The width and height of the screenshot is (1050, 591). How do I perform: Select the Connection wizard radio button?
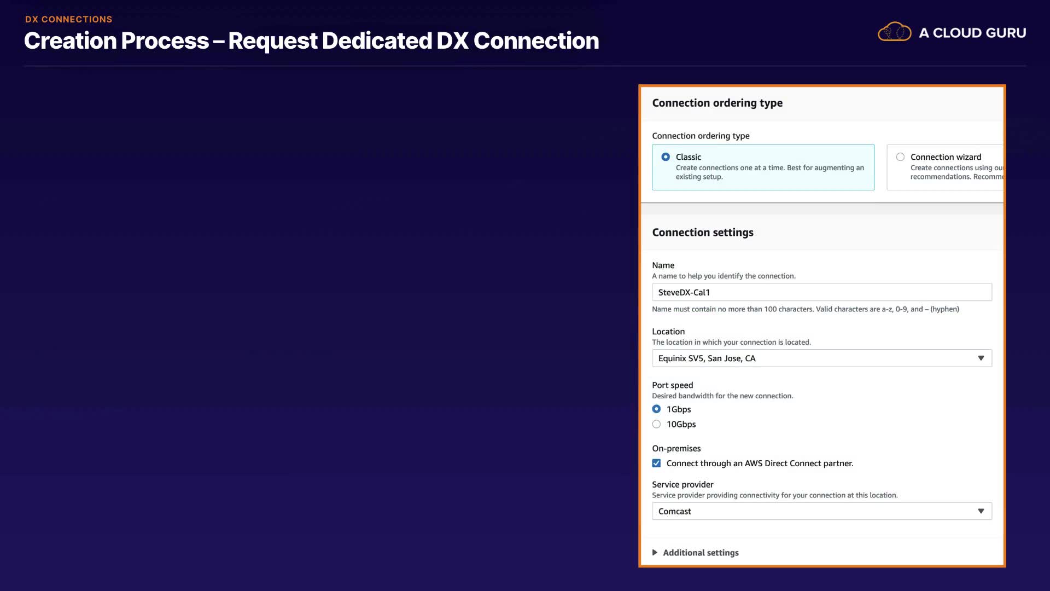coord(900,157)
